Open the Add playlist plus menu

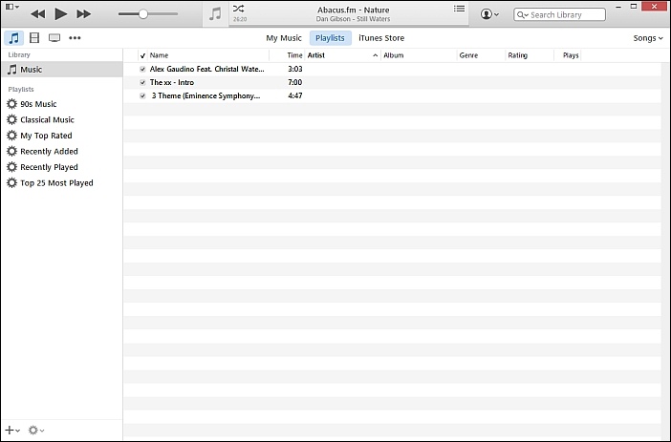pos(12,430)
